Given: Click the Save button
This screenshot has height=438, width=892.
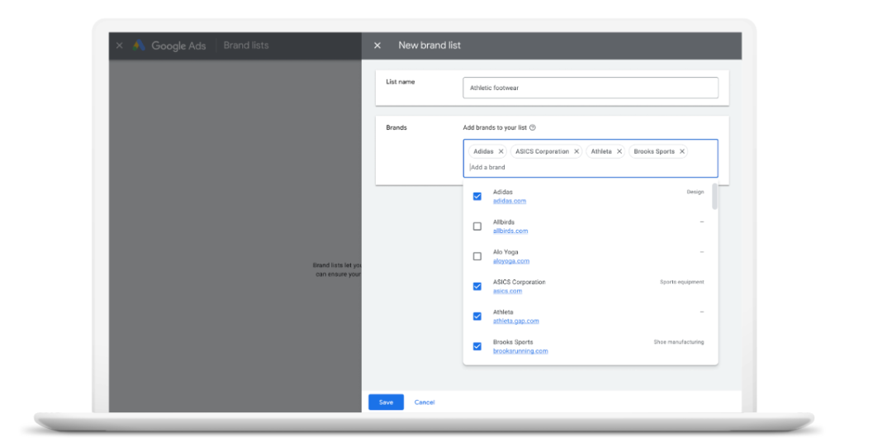Looking at the screenshot, I should (x=386, y=402).
